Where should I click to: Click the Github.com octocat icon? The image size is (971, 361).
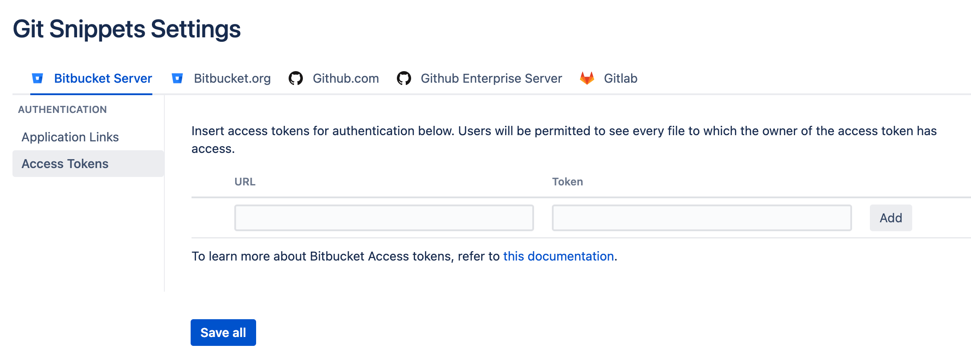[x=296, y=78]
